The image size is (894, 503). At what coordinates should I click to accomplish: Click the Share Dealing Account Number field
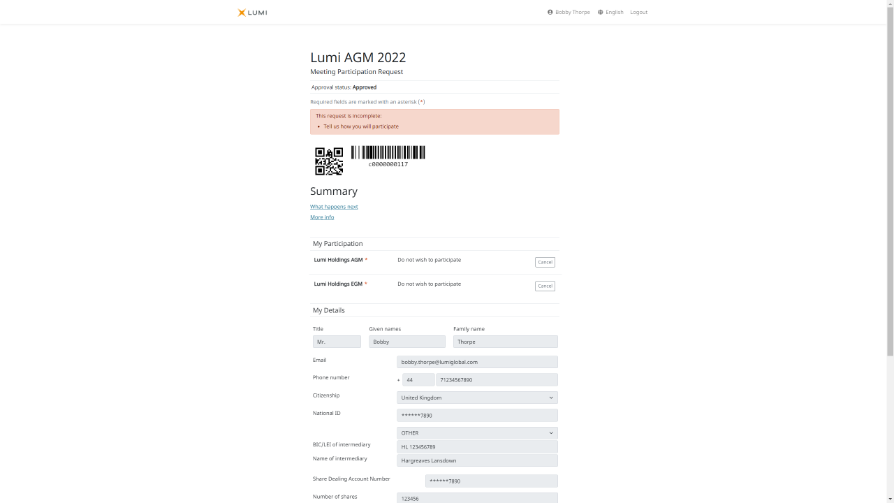click(492, 481)
